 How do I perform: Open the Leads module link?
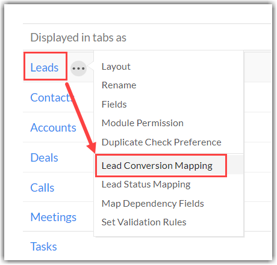tap(45, 67)
